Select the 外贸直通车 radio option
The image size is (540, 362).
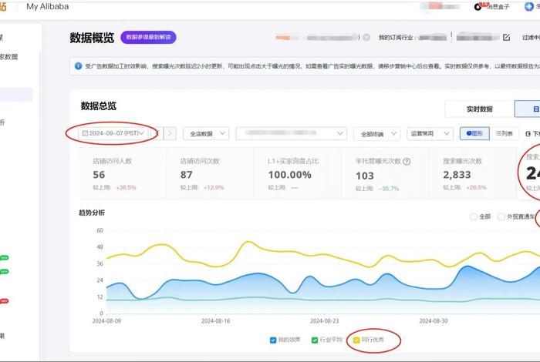[501, 216]
